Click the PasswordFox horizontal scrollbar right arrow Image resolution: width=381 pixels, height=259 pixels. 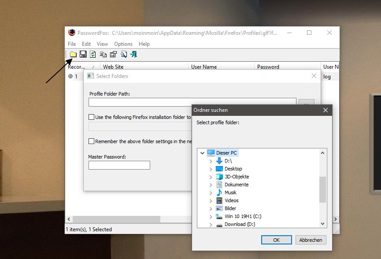[336, 219]
